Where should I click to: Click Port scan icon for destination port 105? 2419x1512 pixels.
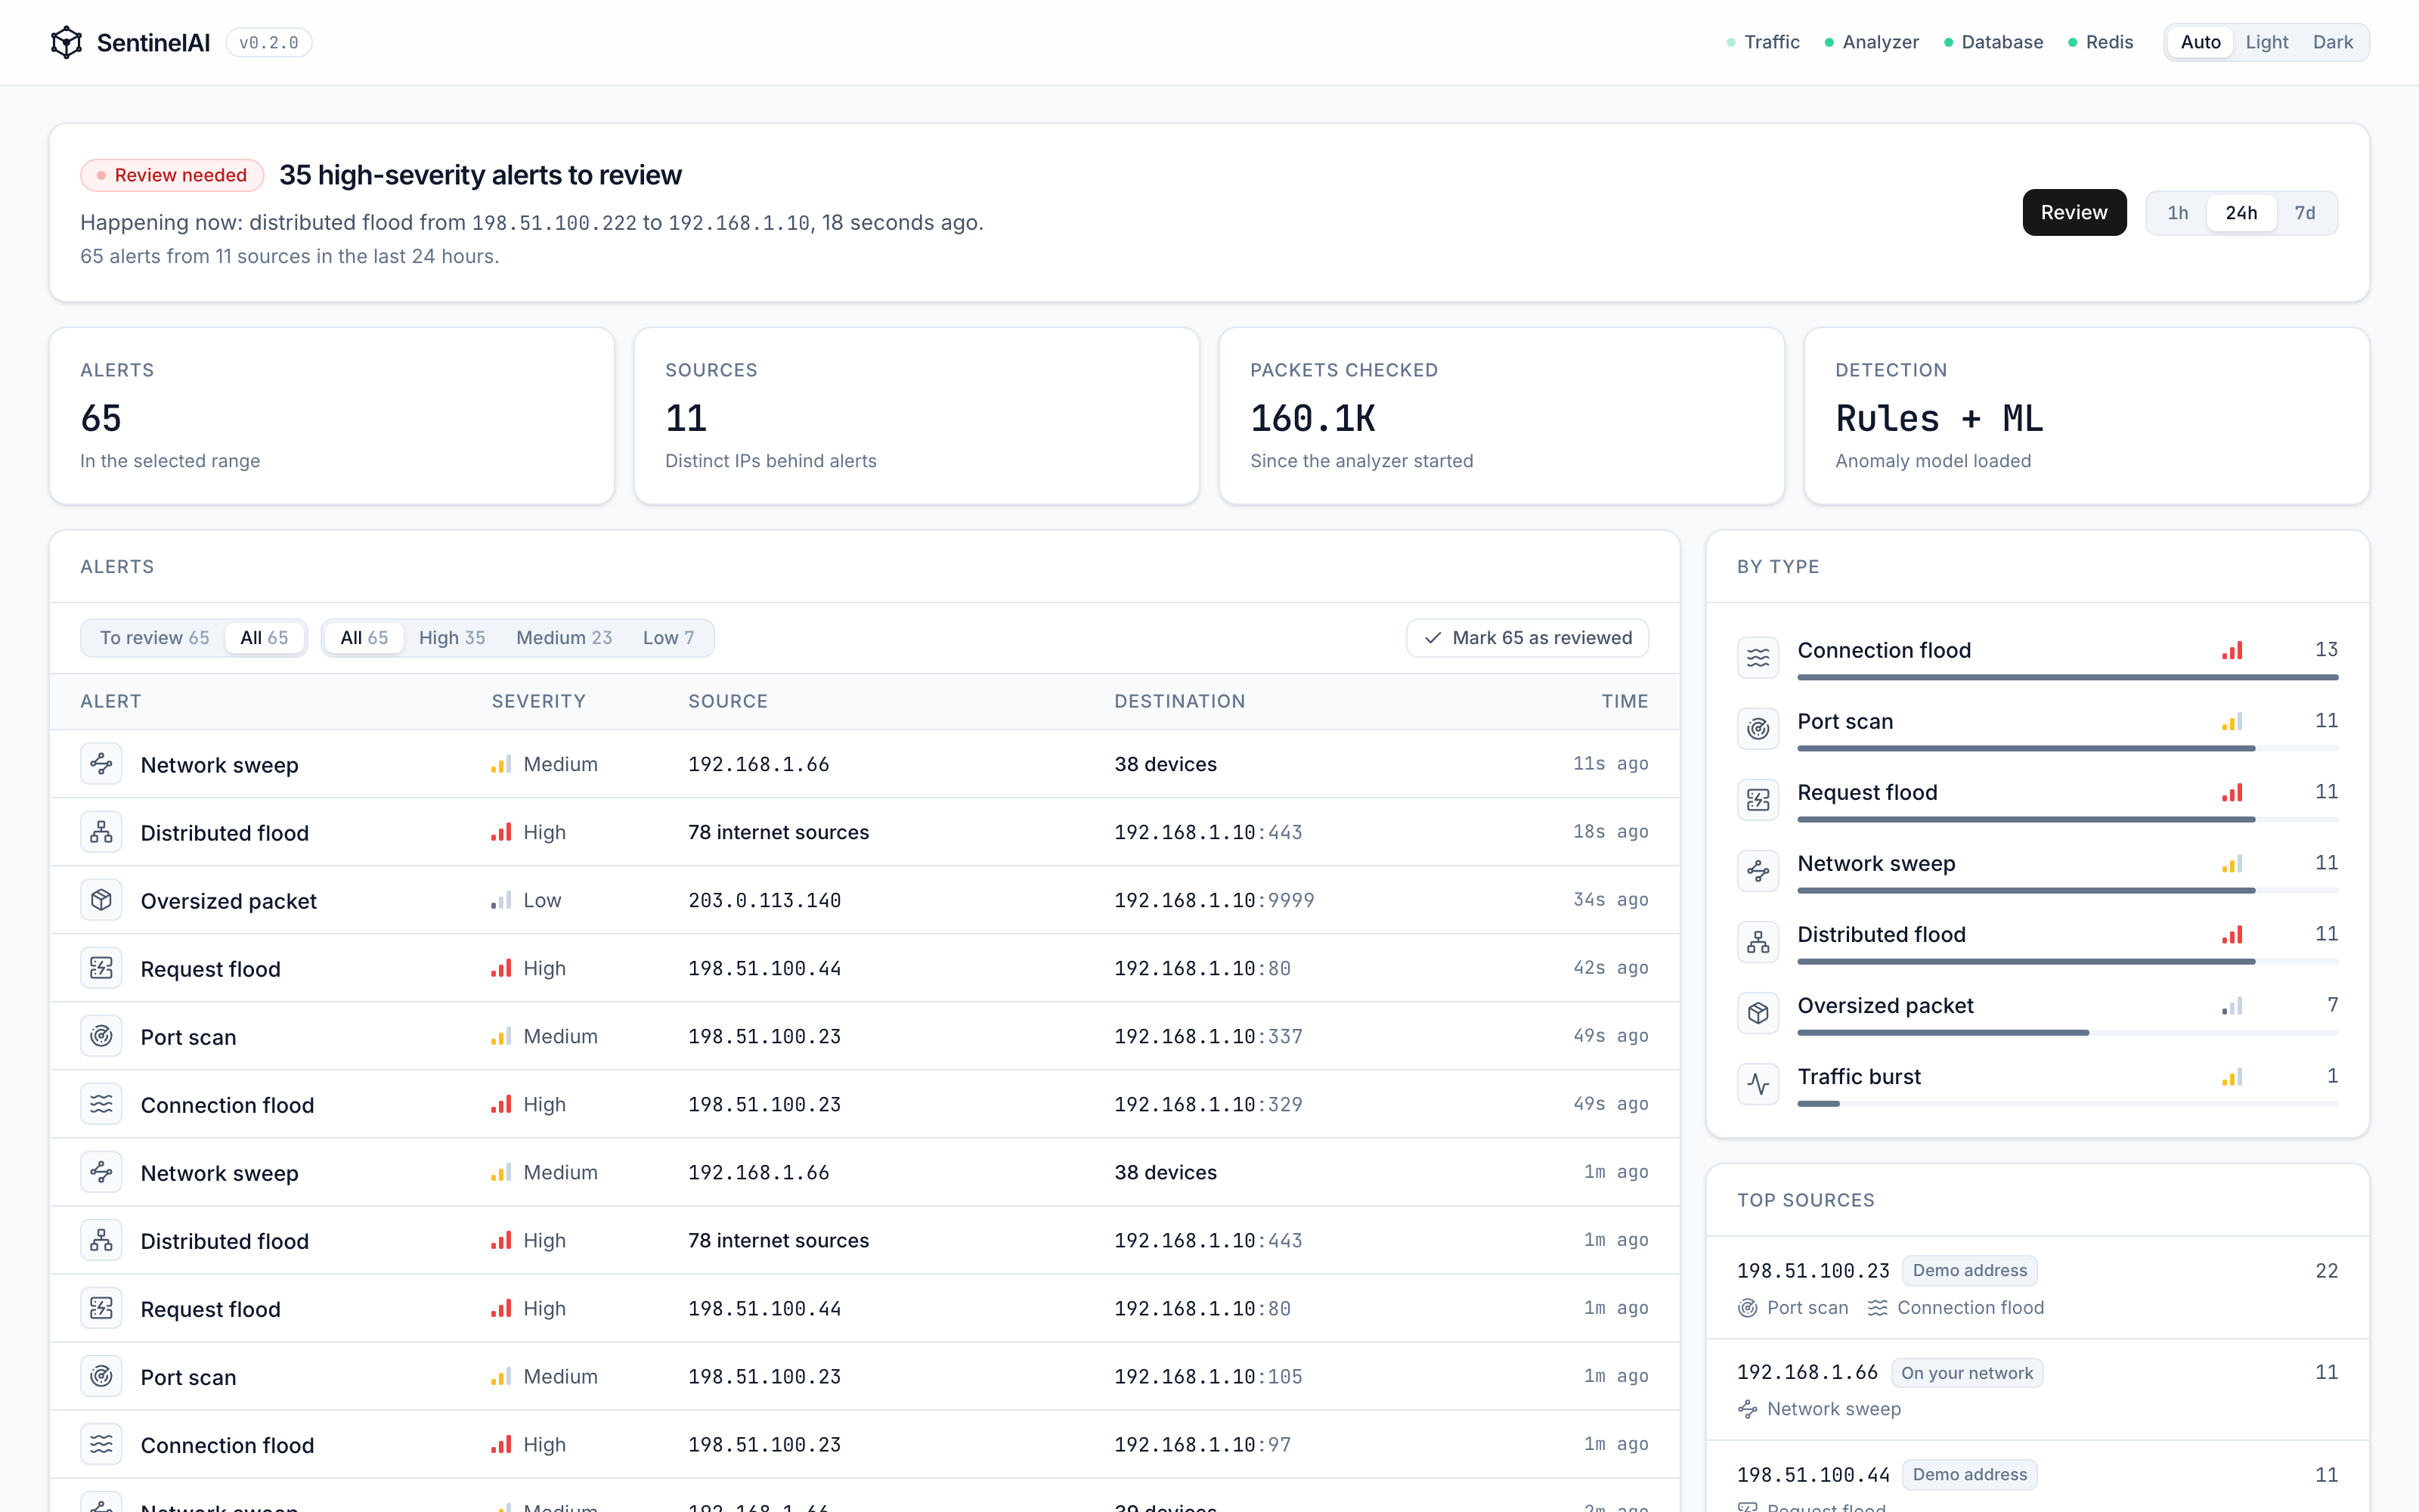click(x=101, y=1376)
